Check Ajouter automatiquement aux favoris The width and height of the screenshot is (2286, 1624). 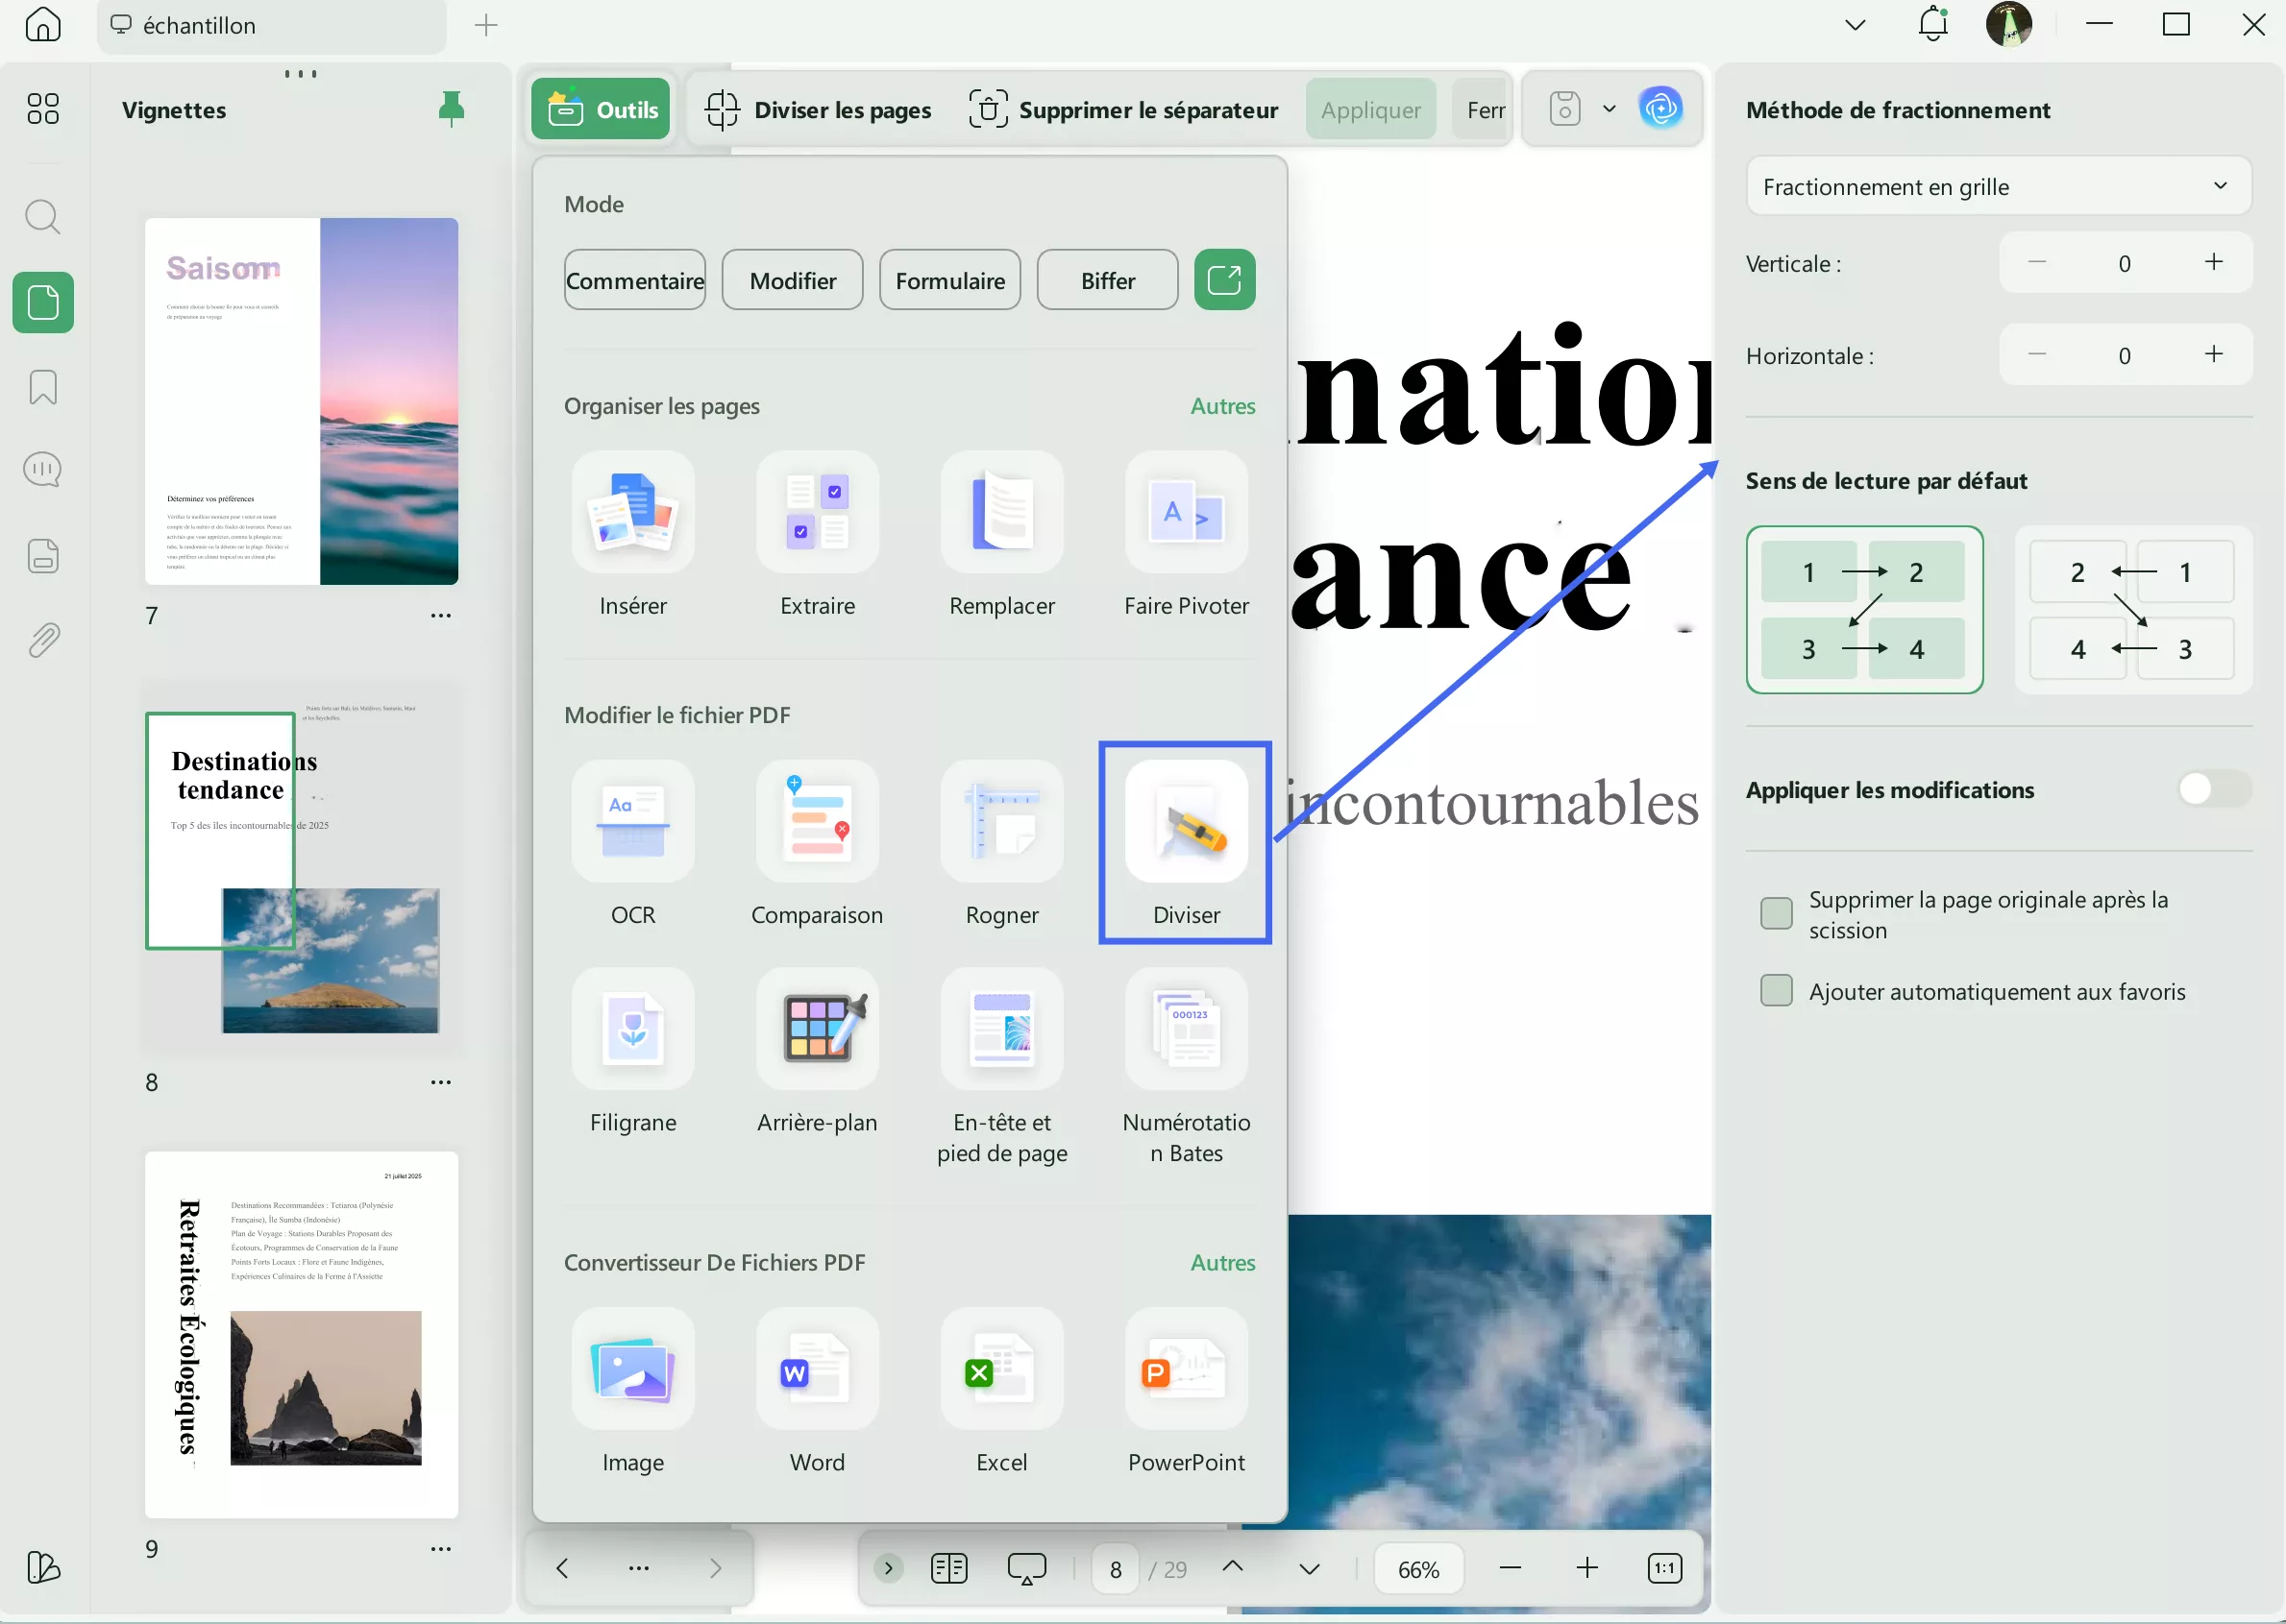(1776, 990)
